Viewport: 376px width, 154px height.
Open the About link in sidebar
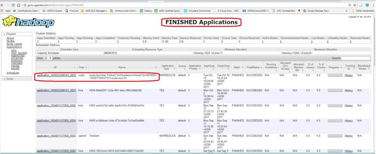pos(10,38)
